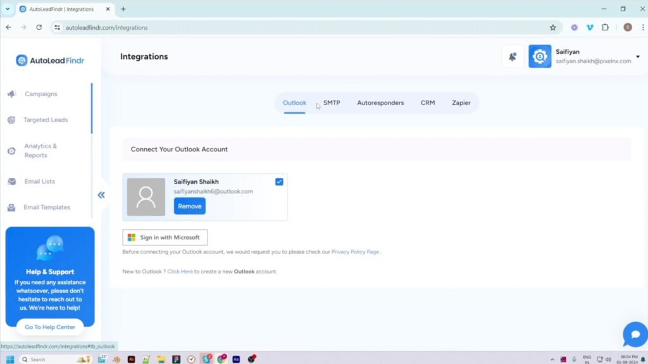Screen dimensions: 648x364
Task: Switch to the Zapier tab
Action: click(461, 103)
